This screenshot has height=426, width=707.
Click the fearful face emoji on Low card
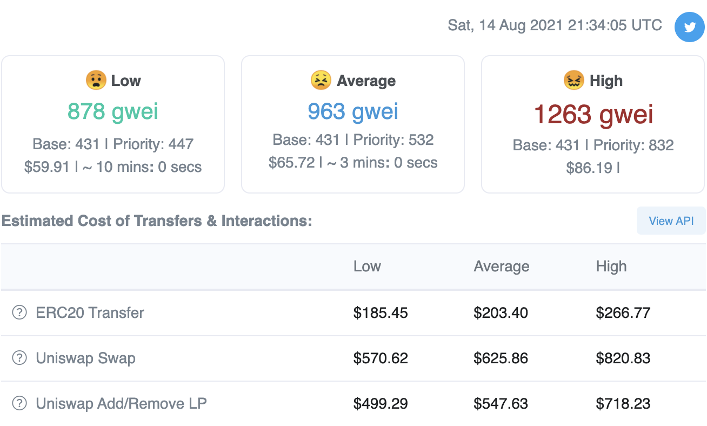(96, 81)
